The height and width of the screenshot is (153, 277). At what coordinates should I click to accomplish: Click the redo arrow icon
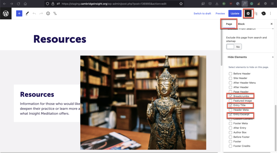(x=41, y=13)
